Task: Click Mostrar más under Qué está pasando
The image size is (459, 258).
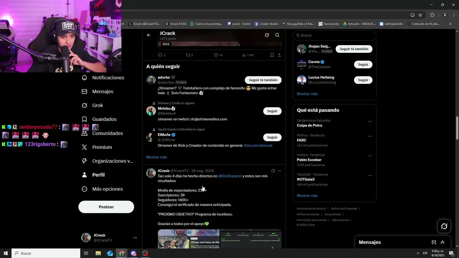Action: (x=307, y=196)
